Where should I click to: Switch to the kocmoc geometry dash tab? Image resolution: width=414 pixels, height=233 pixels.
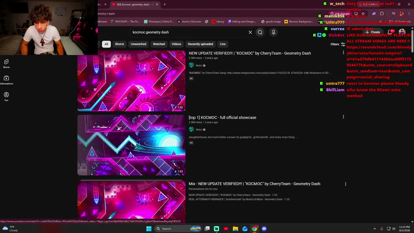(x=134, y=5)
